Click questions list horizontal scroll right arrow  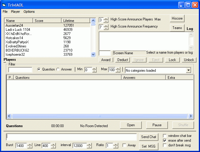(190, 116)
